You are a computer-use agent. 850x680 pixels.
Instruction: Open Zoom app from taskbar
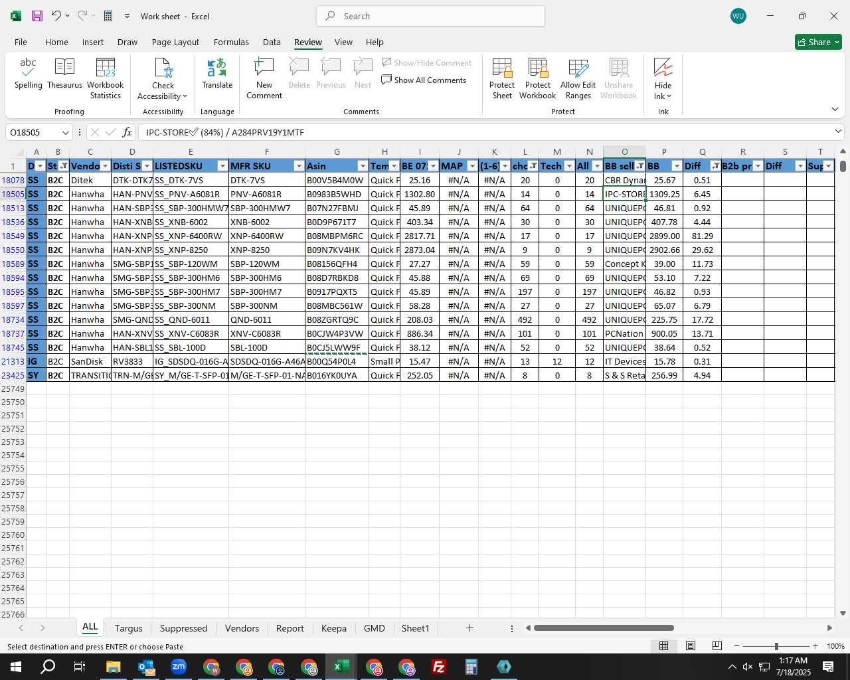click(x=179, y=667)
